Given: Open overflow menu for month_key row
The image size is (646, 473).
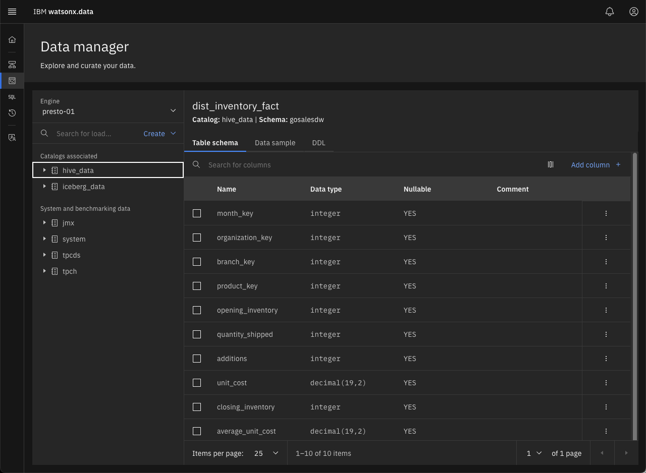Looking at the screenshot, I should (x=606, y=213).
